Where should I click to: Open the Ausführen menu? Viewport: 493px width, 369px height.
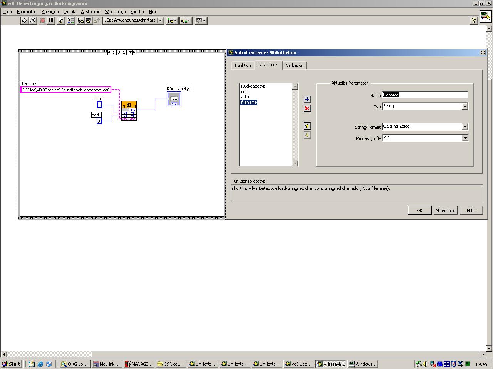[x=91, y=12]
